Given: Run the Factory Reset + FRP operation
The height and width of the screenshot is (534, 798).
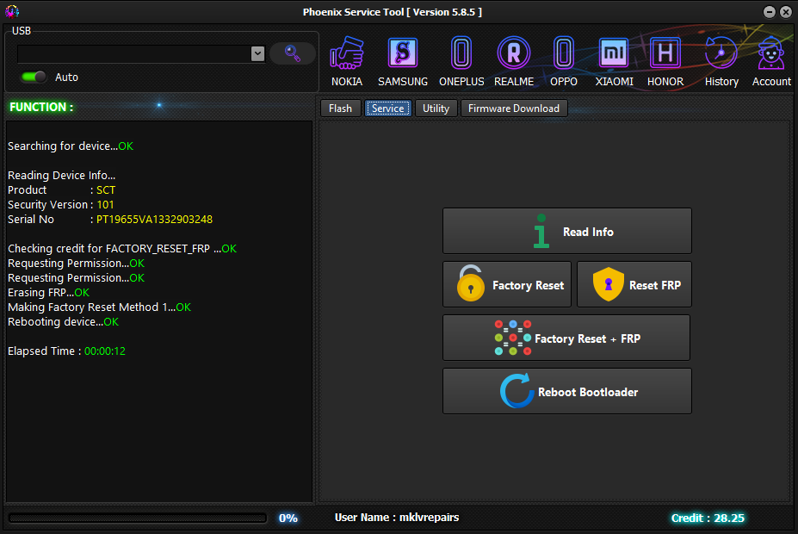Looking at the screenshot, I should tap(566, 338).
